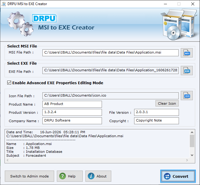Browse for EXE output using EXE icon

[x=186, y=71]
